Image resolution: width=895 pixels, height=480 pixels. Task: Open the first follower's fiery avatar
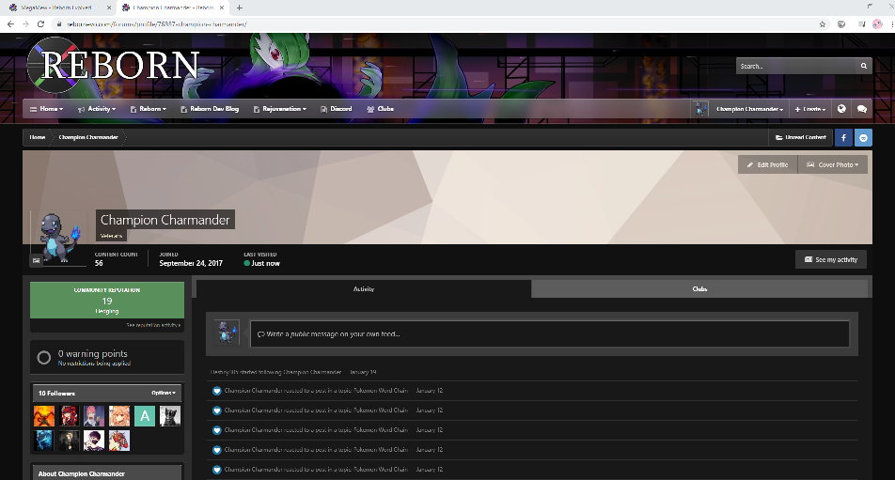(44, 416)
